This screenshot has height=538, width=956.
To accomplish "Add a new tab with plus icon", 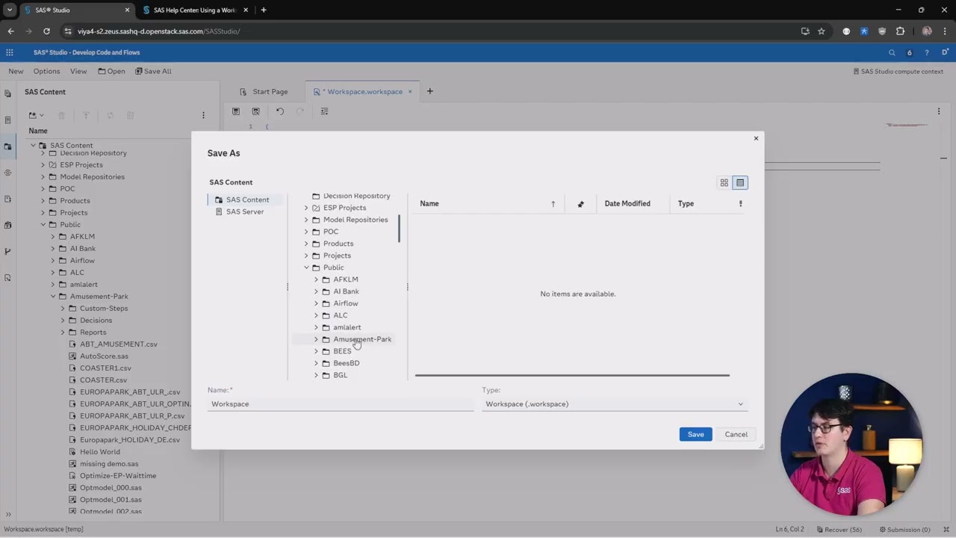I will 429,91.
